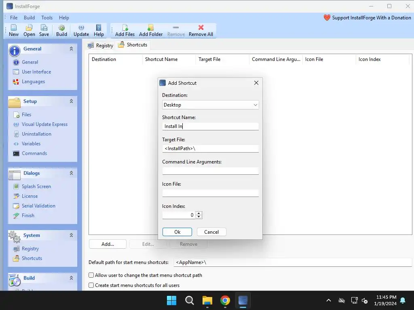Open Variables in the sidebar
Image resolution: width=414 pixels, height=310 pixels.
pos(31,144)
